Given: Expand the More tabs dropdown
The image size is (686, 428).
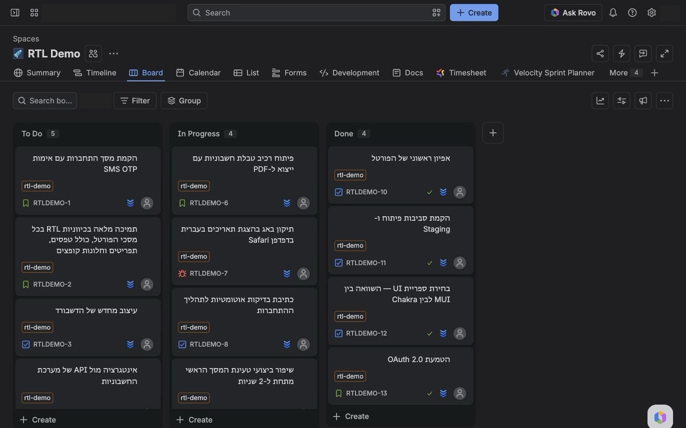Looking at the screenshot, I should pyautogui.click(x=624, y=73).
